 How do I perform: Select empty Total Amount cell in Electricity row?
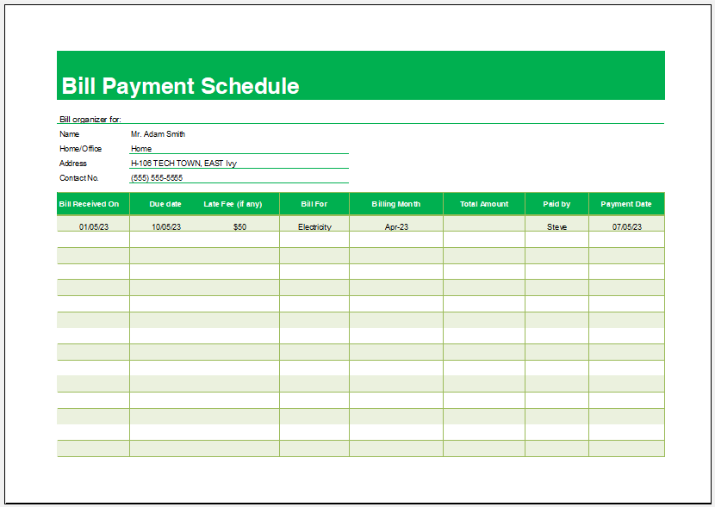point(484,224)
